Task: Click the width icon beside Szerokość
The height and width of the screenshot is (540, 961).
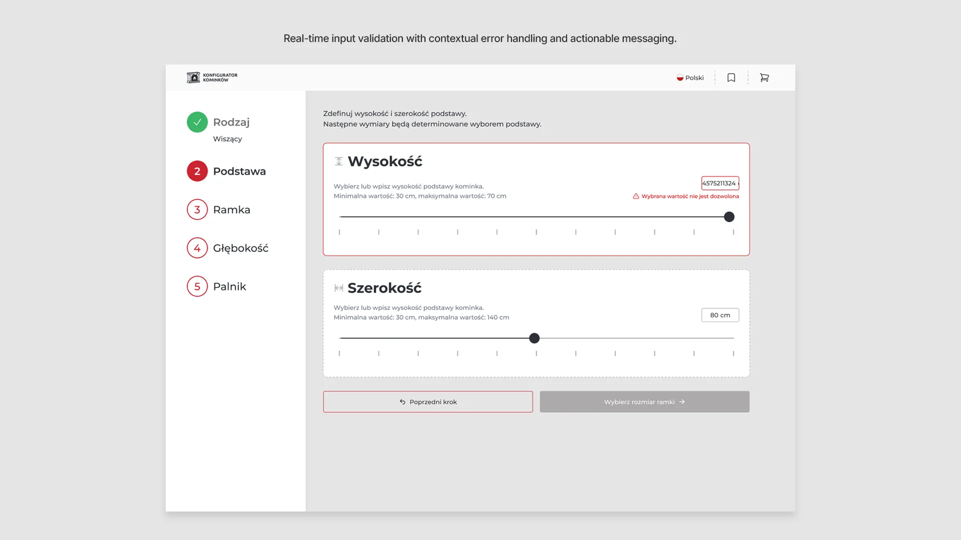Action: [339, 288]
